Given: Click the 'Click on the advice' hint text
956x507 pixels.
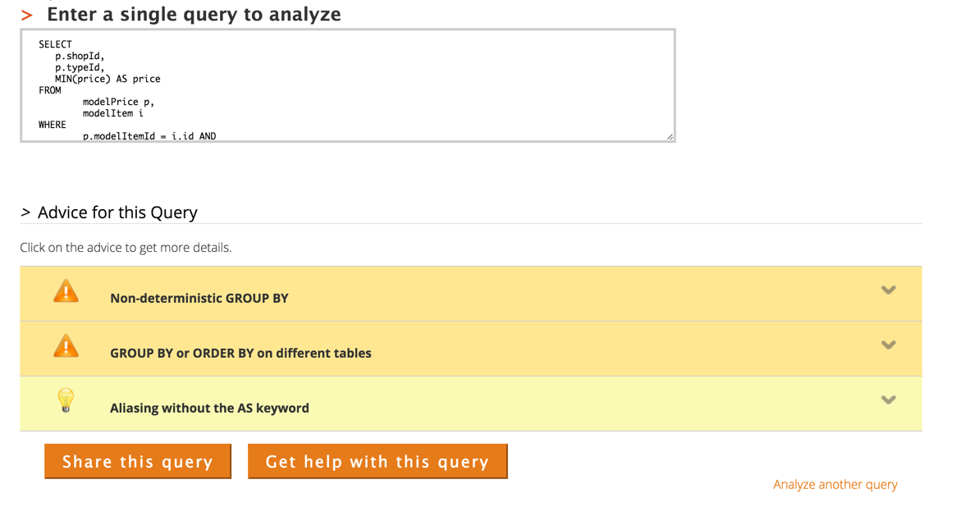Looking at the screenshot, I should point(126,248).
